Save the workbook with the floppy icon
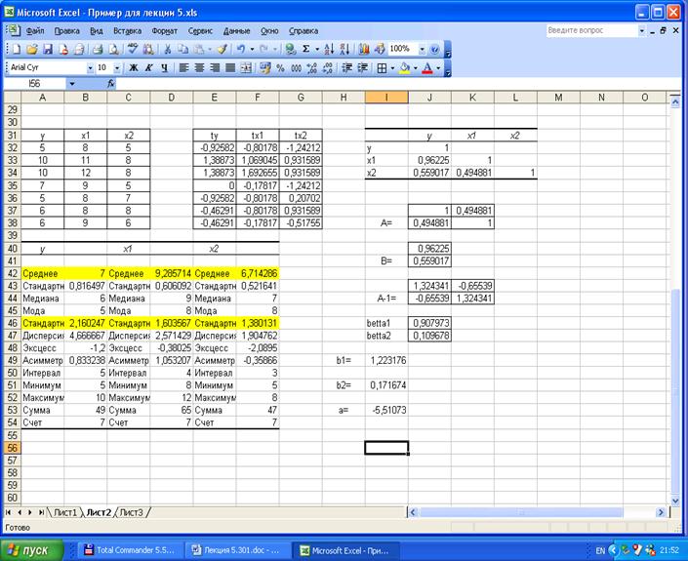The height and width of the screenshot is (561, 688). [x=48, y=49]
